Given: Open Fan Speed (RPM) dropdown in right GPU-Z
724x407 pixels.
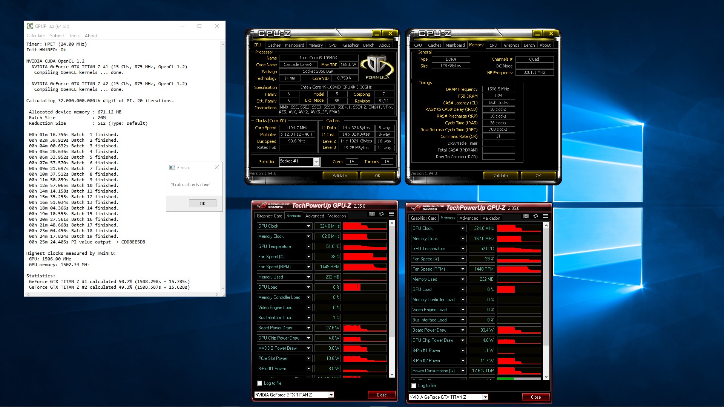Looking at the screenshot, I should [x=462, y=269].
